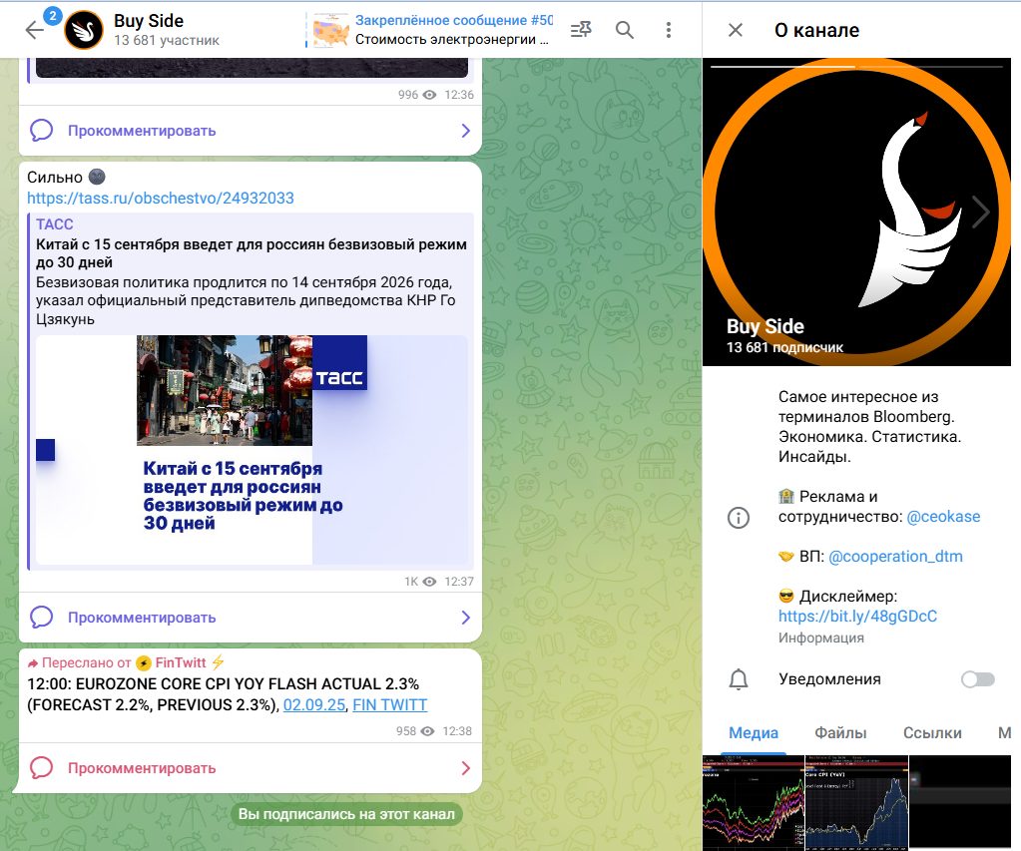The width and height of the screenshot is (1021, 851).
Task: Click the comment bubble on the FinTwitt post
Action: [x=41, y=767]
